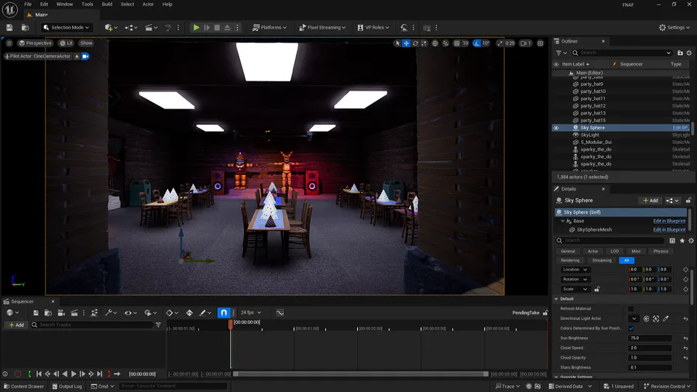The image size is (697, 392).
Task: Eject from the piloted CineCameraActor
Action: (x=77, y=57)
